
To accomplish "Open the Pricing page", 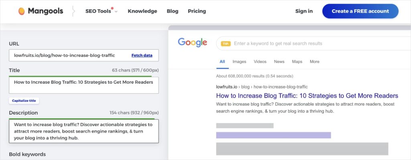I will tap(197, 11).
